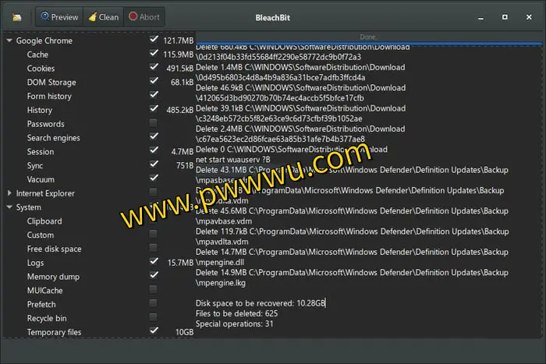Click the '\mpengine.dll' log line
This screenshot has width=546, height=364.
[x=220, y=263]
